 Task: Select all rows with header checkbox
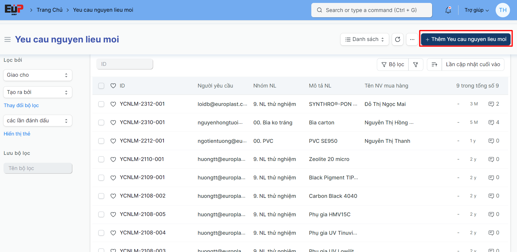pos(101,86)
